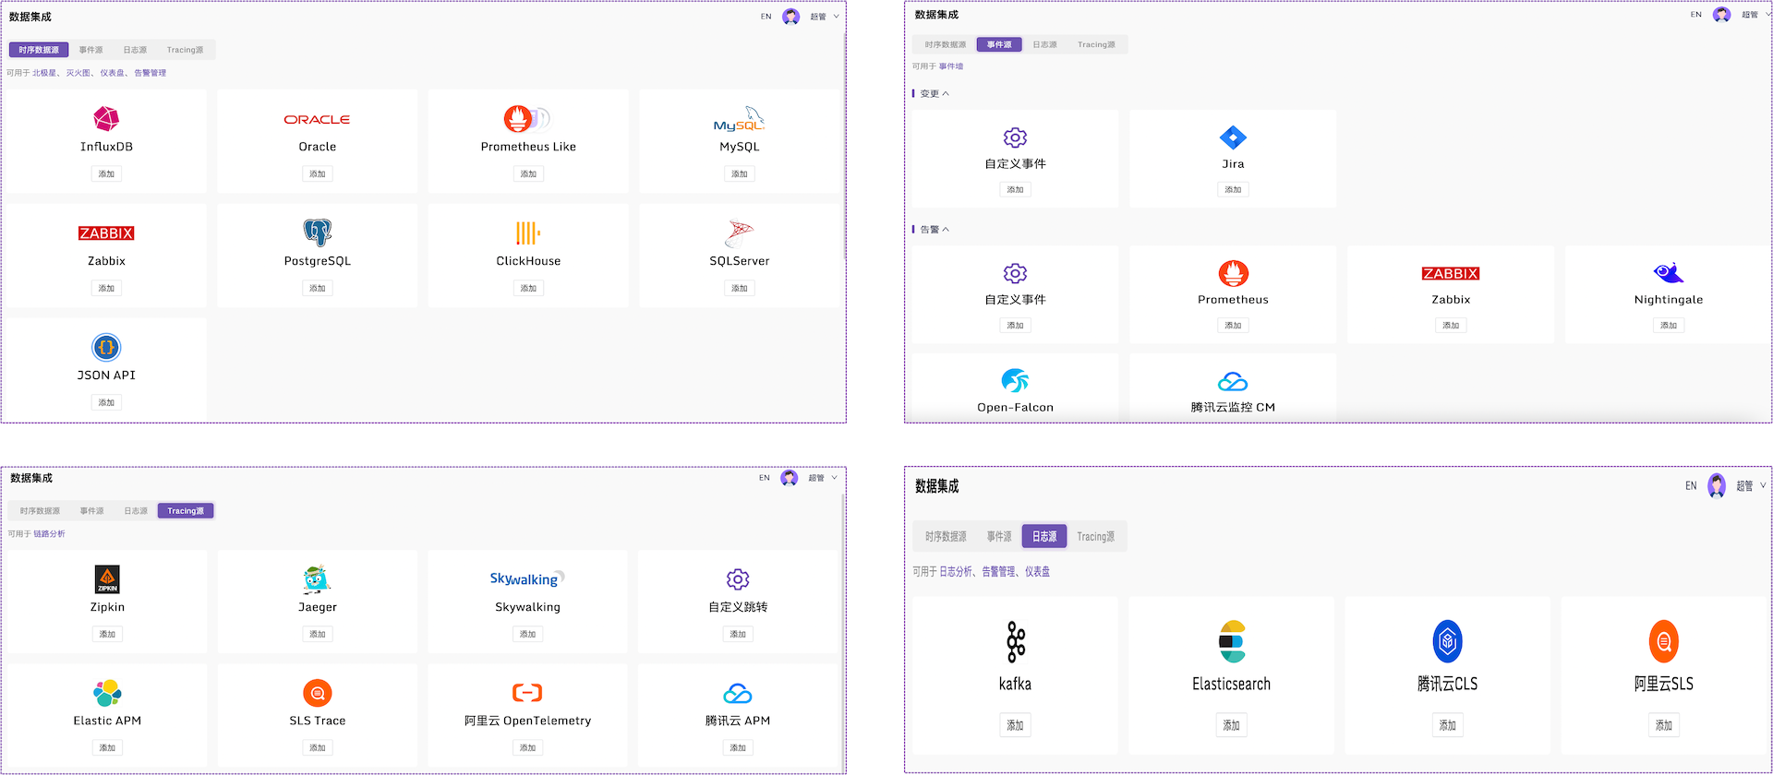Click the 腾讯云 APM cloud icon
The height and width of the screenshot is (775, 1773).
pyautogui.click(x=738, y=693)
